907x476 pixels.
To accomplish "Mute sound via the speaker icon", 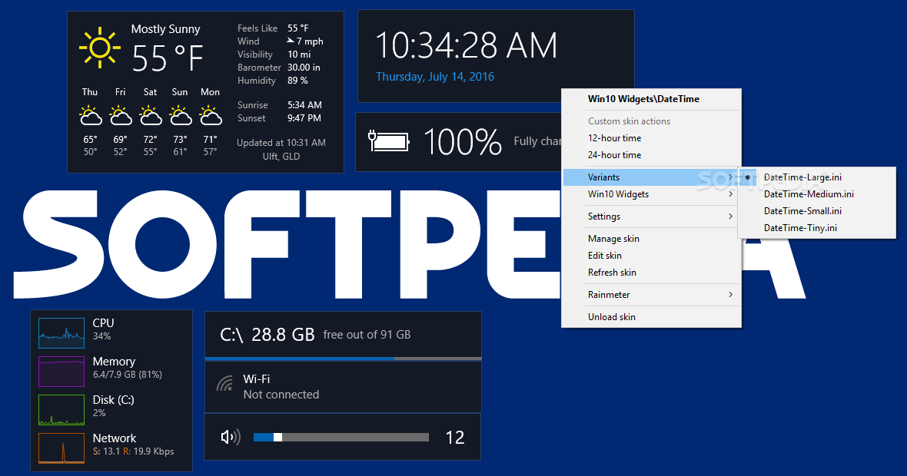I will (231, 437).
